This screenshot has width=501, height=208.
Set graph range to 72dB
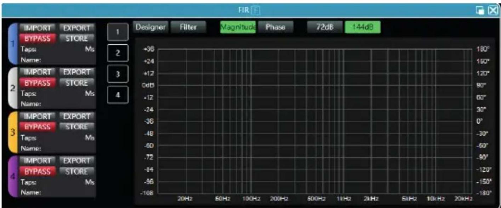tap(325, 27)
